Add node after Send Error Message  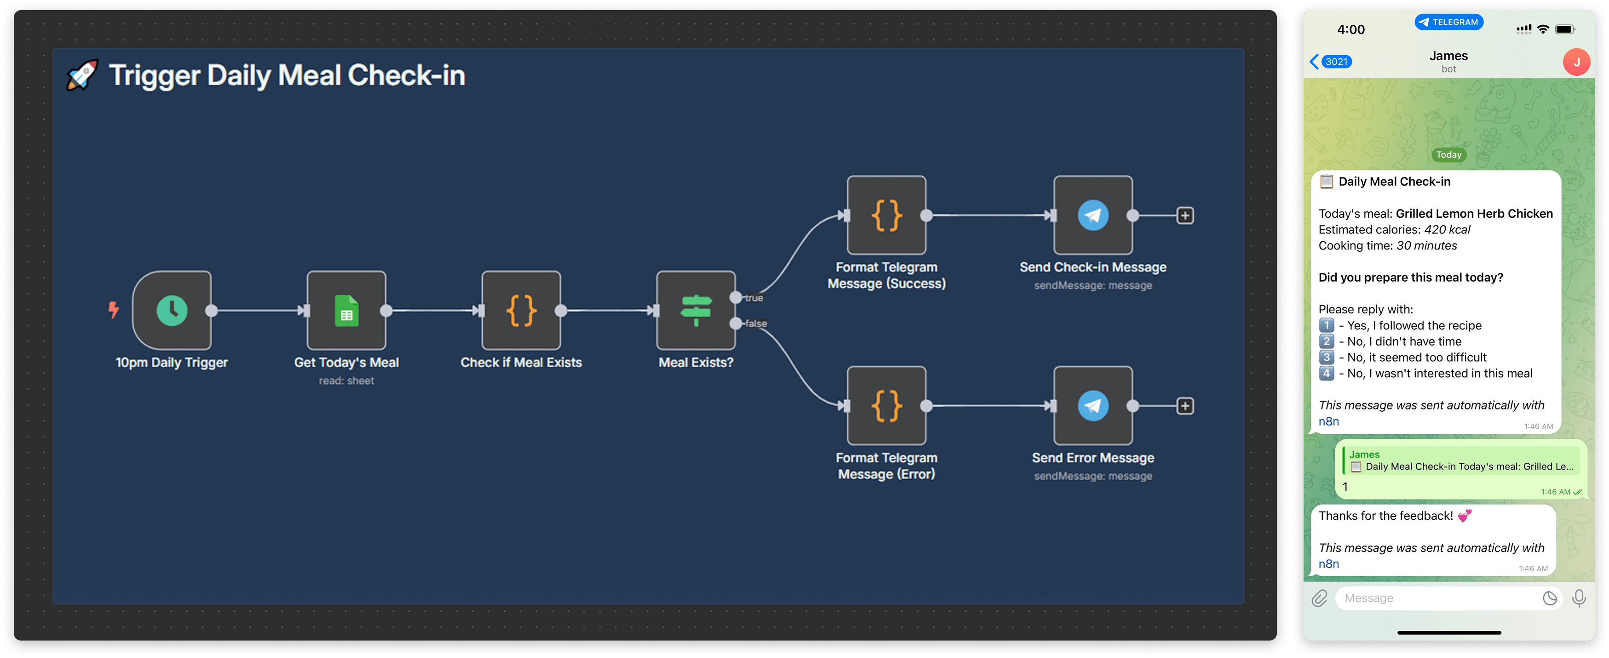point(1185,405)
